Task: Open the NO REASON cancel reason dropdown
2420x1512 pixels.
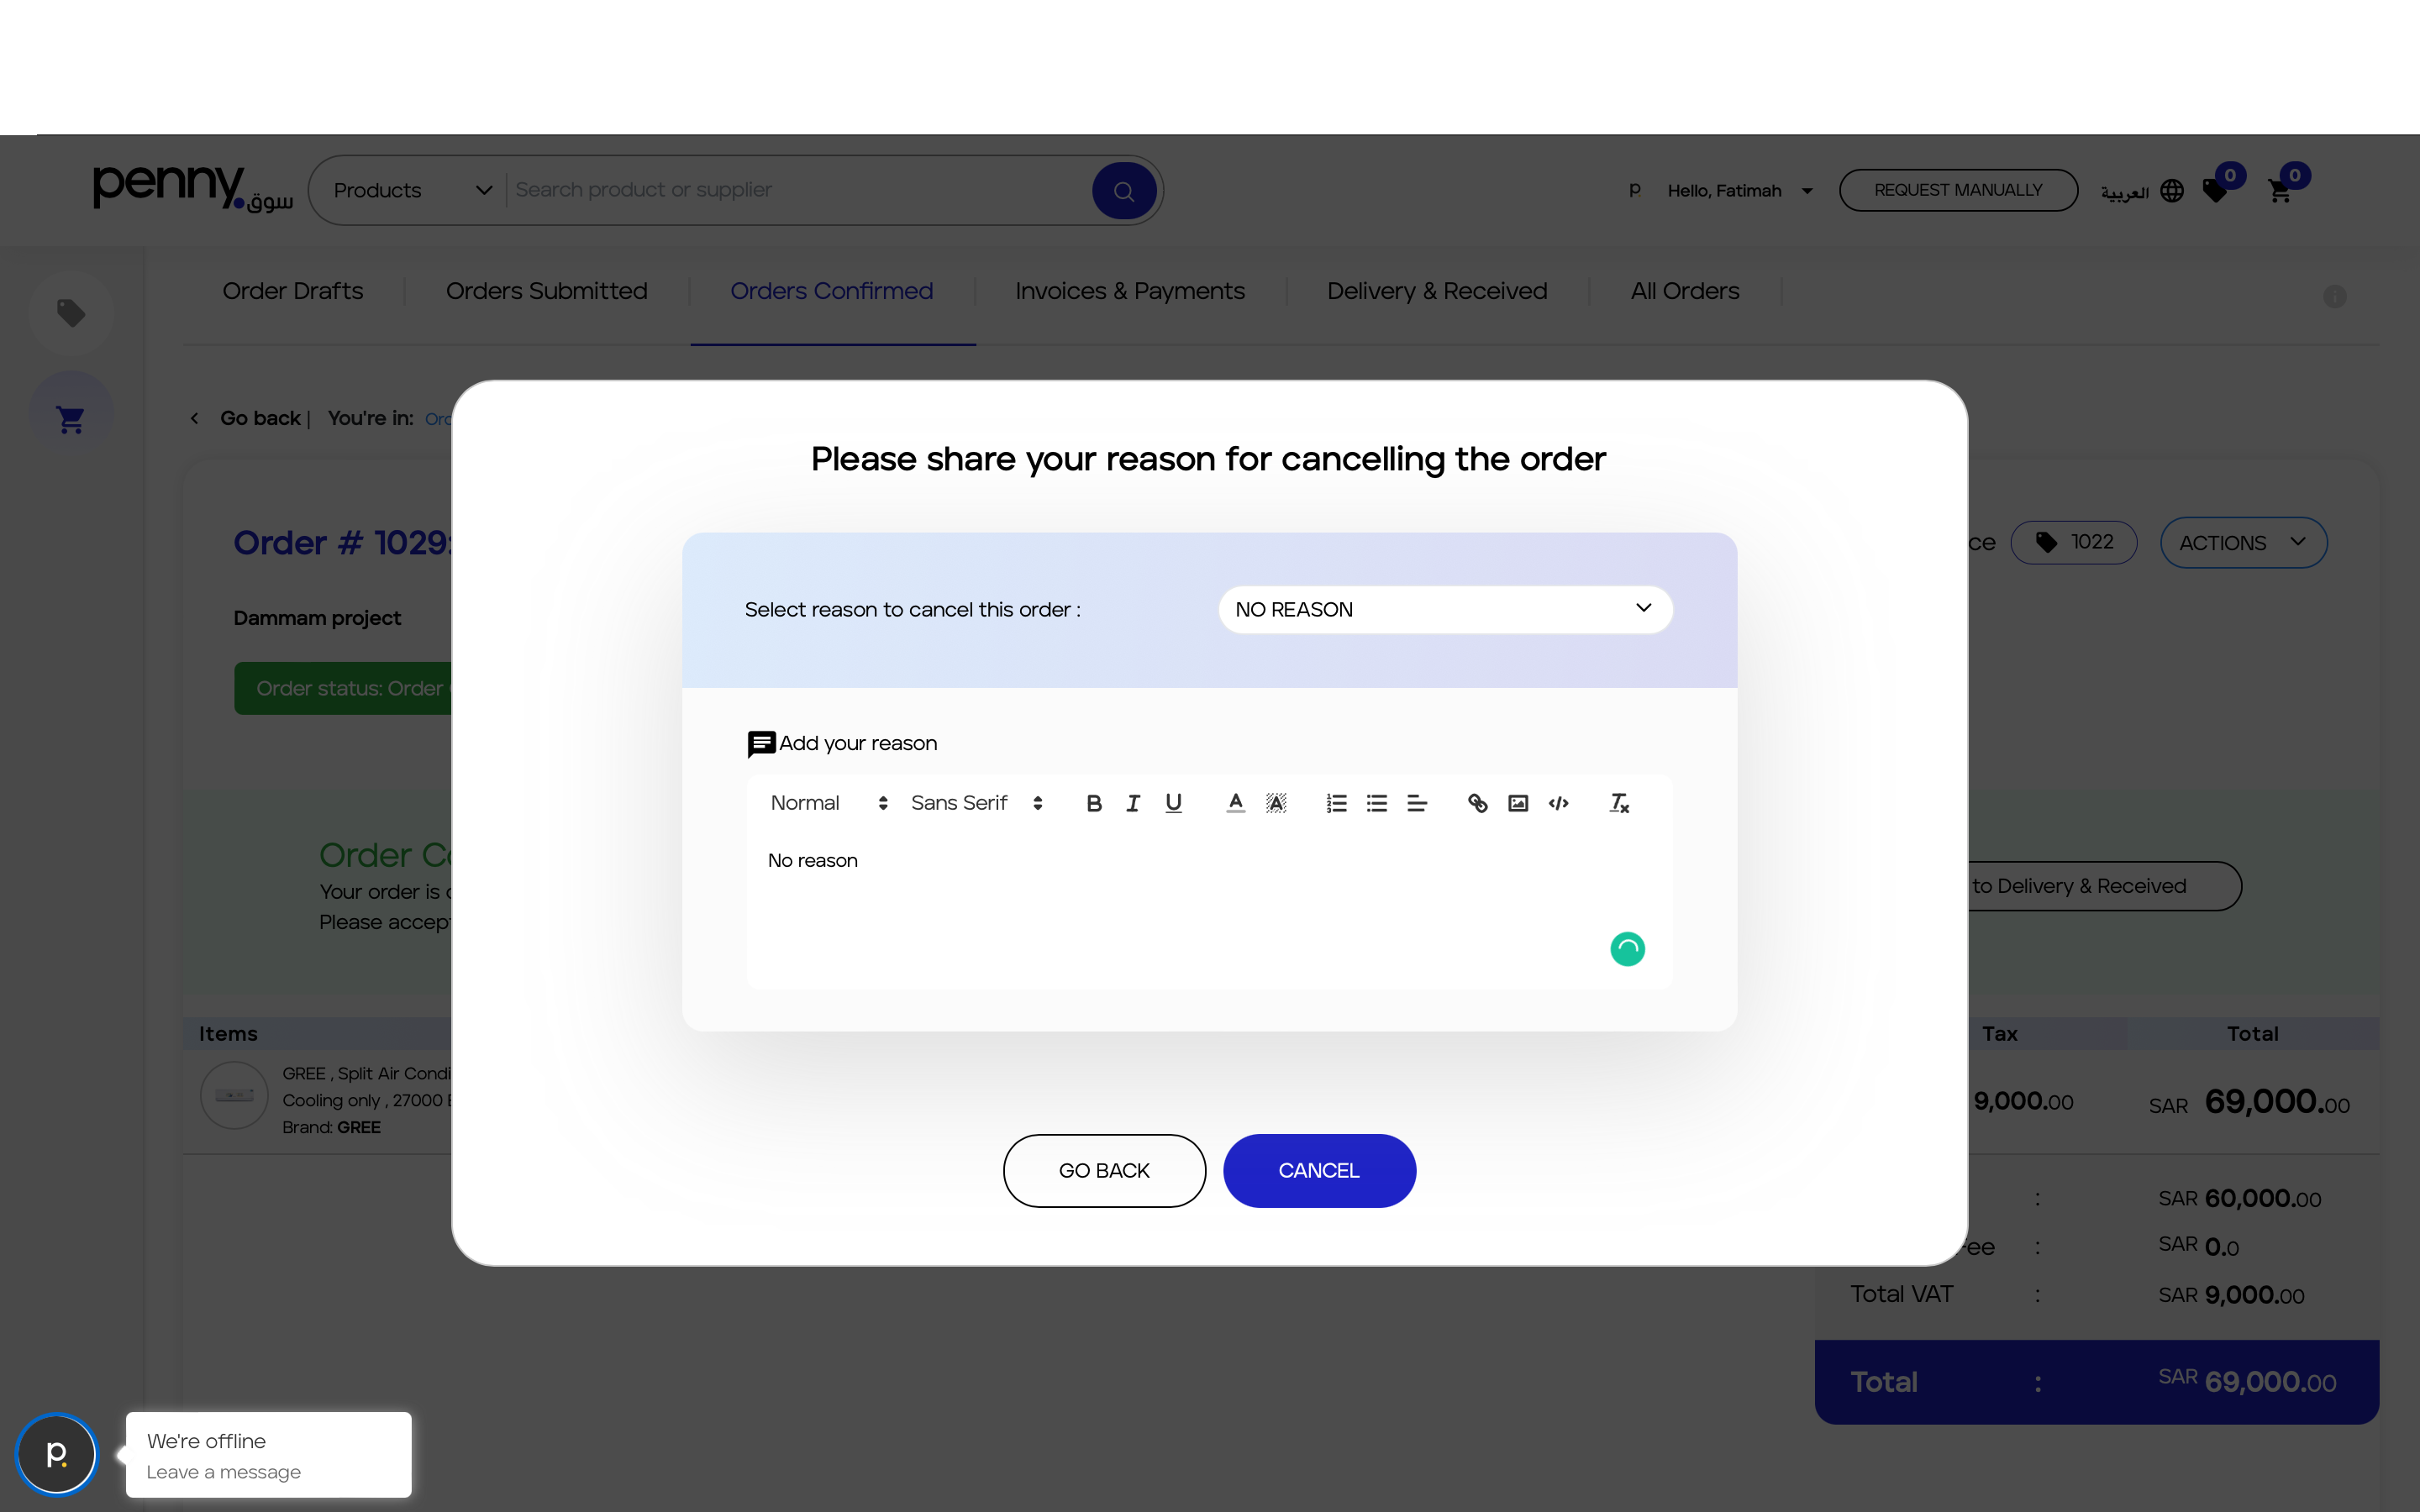Action: point(1445,609)
